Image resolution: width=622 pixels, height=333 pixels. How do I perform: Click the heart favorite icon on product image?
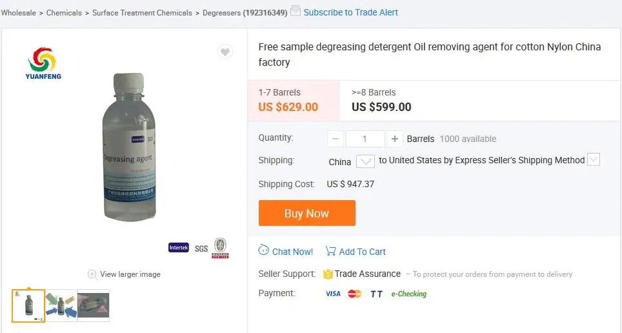[225, 52]
